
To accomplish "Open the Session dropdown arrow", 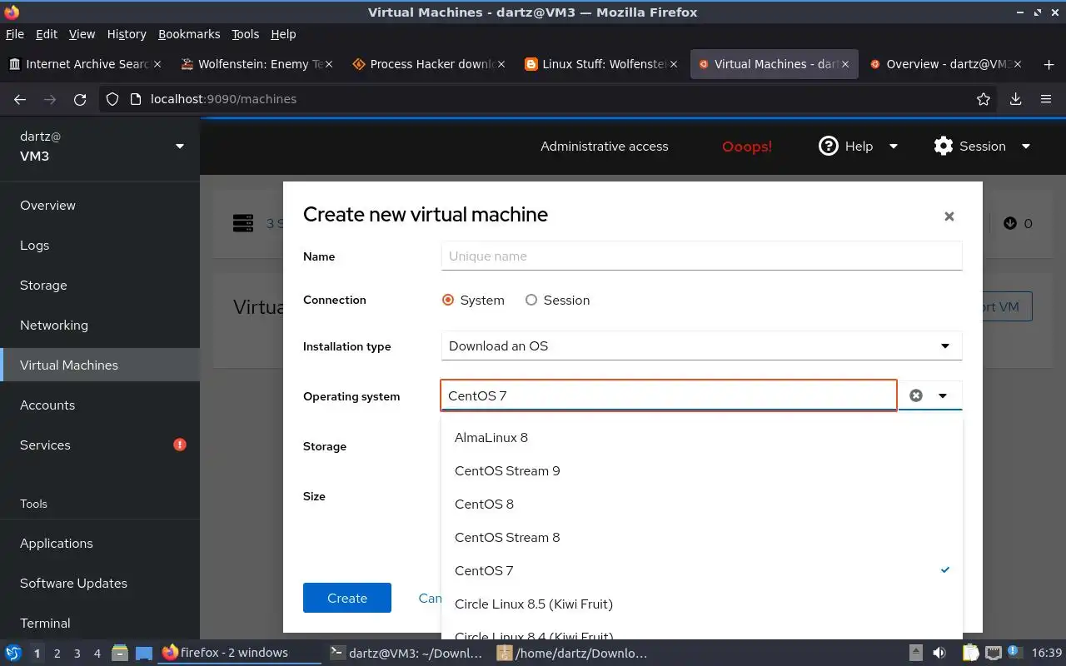I will 1026,147.
